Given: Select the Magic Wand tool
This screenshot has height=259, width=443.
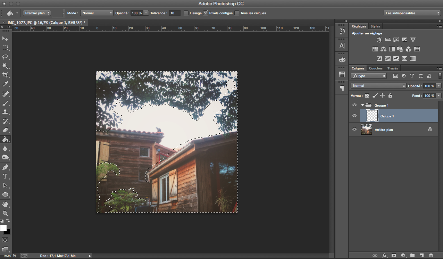Looking at the screenshot, I should tap(6, 66).
